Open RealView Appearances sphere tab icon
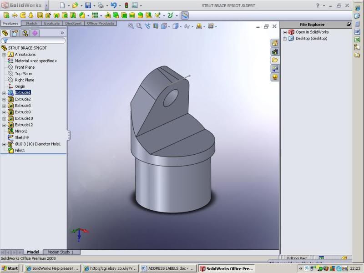The image size is (364, 273). point(275,77)
